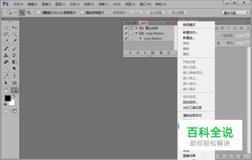
Task: Toggle Quick Mask mode
Action: (6, 111)
